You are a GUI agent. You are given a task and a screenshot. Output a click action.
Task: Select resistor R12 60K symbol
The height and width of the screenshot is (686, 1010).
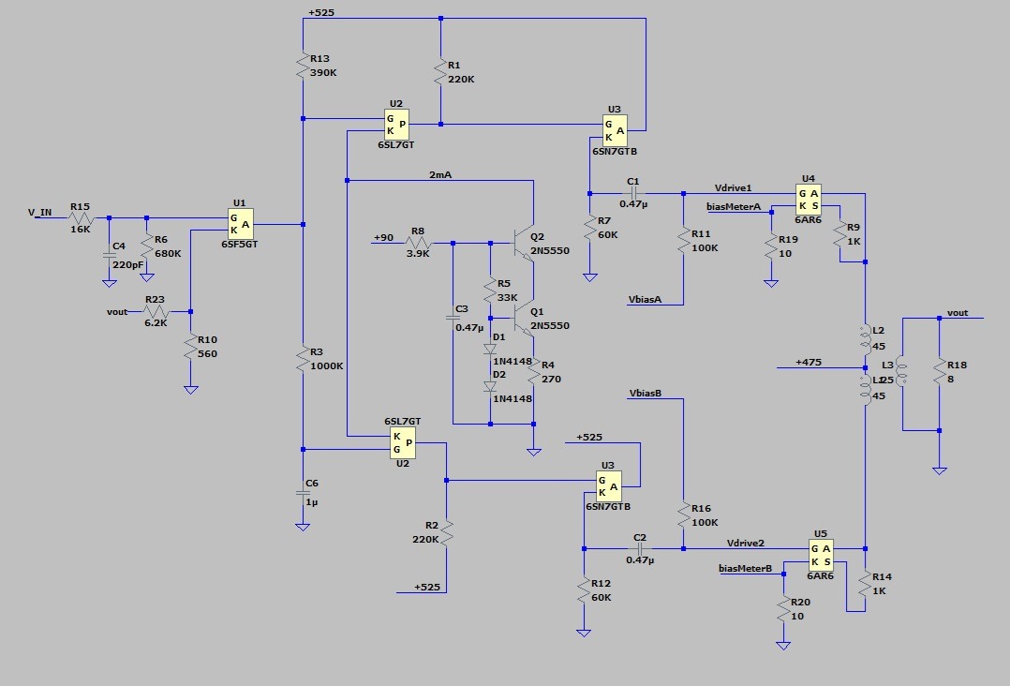tap(584, 590)
